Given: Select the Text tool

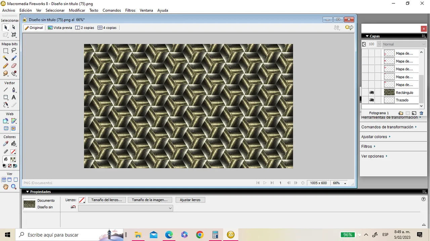Looking at the screenshot, I should (x=14, y=97).
